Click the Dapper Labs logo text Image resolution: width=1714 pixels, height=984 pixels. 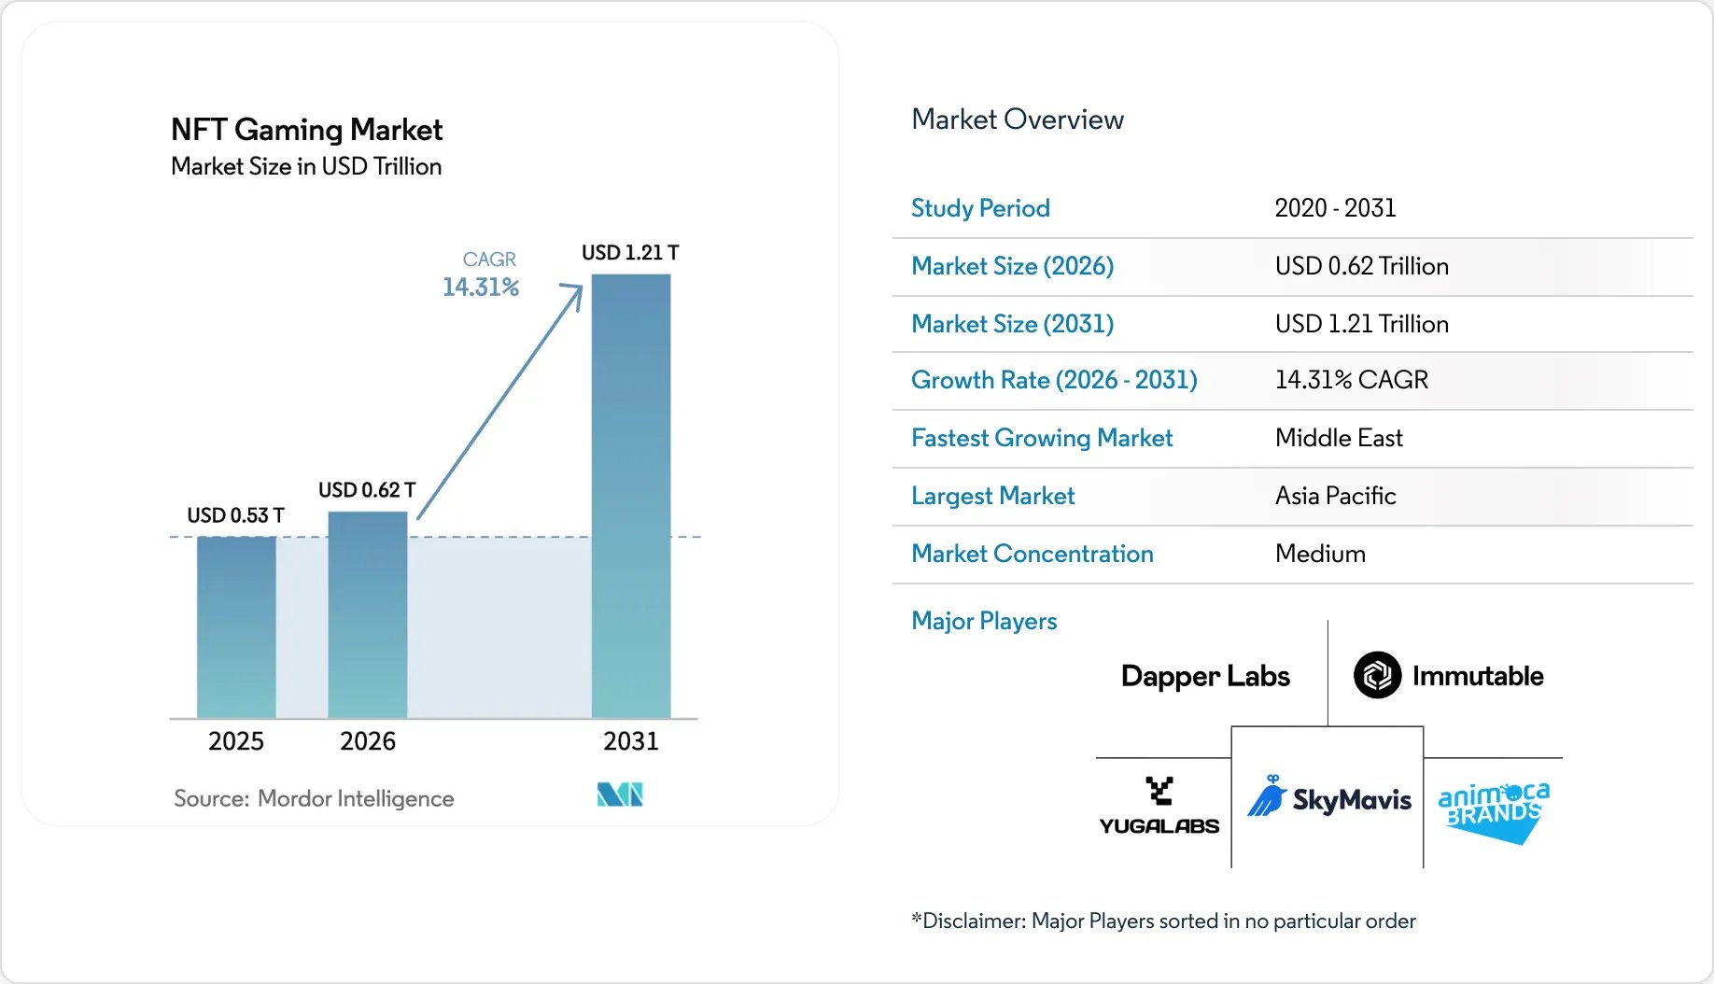1205,676
